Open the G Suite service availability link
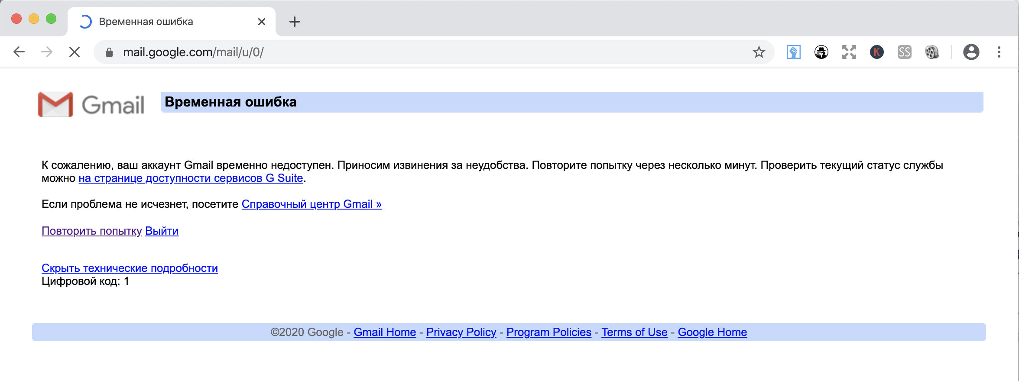 [191, 178]
